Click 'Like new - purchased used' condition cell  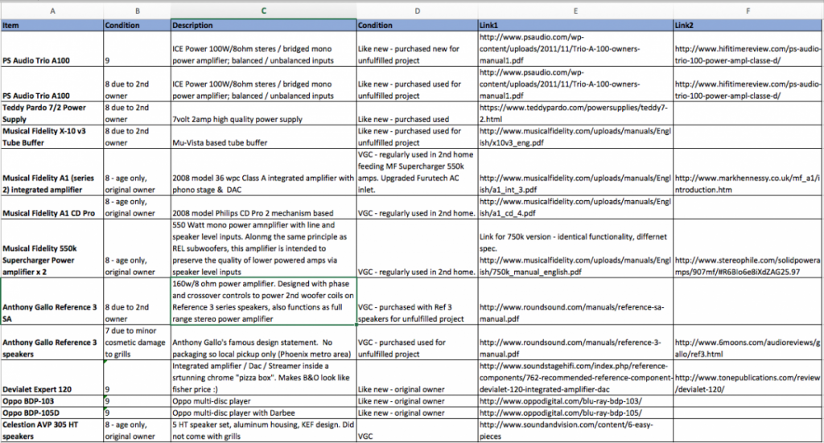tap(418, 113)
